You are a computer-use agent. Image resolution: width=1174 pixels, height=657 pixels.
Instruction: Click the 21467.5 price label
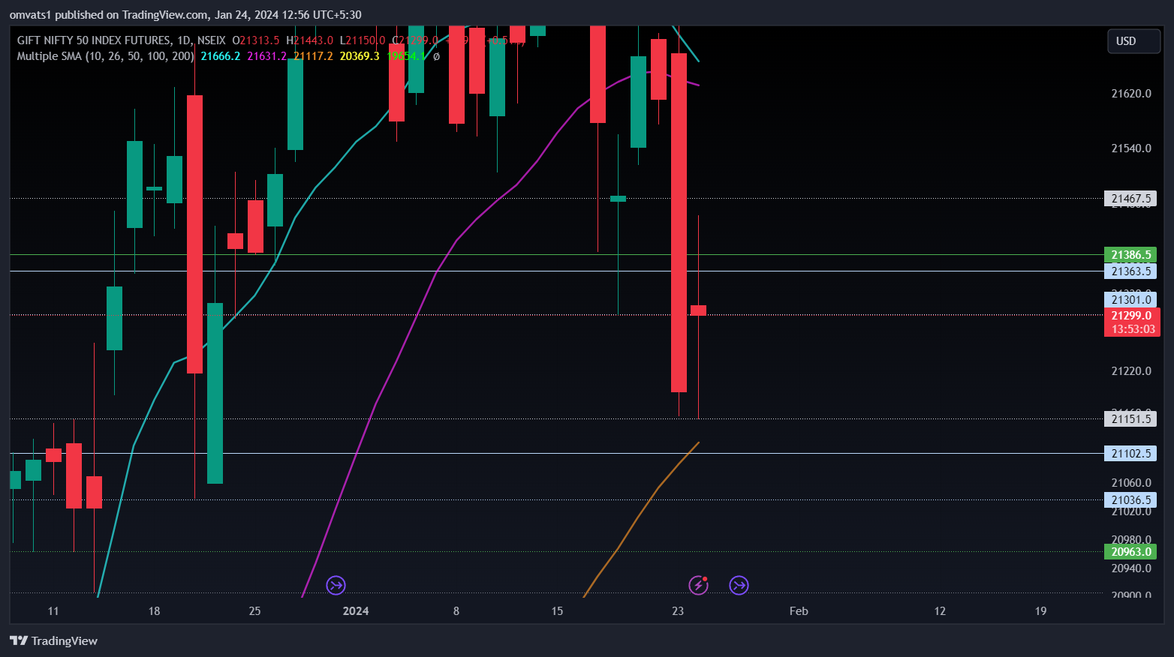coord(1130,199)
